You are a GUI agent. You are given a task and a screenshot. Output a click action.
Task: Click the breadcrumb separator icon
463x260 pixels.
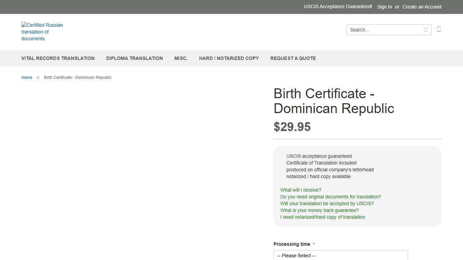click(x=37, y=78)
